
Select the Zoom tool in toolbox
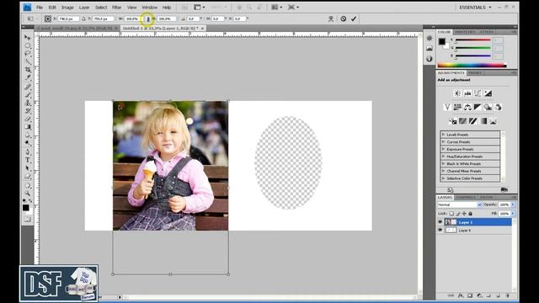28,194
